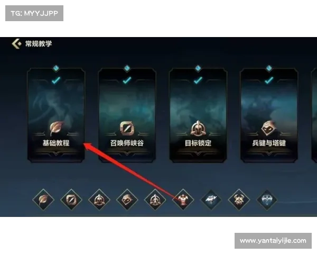Click the checkmark on 召唤师峡谷 card
The width and height of the screenshot is (317, 254).
[x=127, y=80]
